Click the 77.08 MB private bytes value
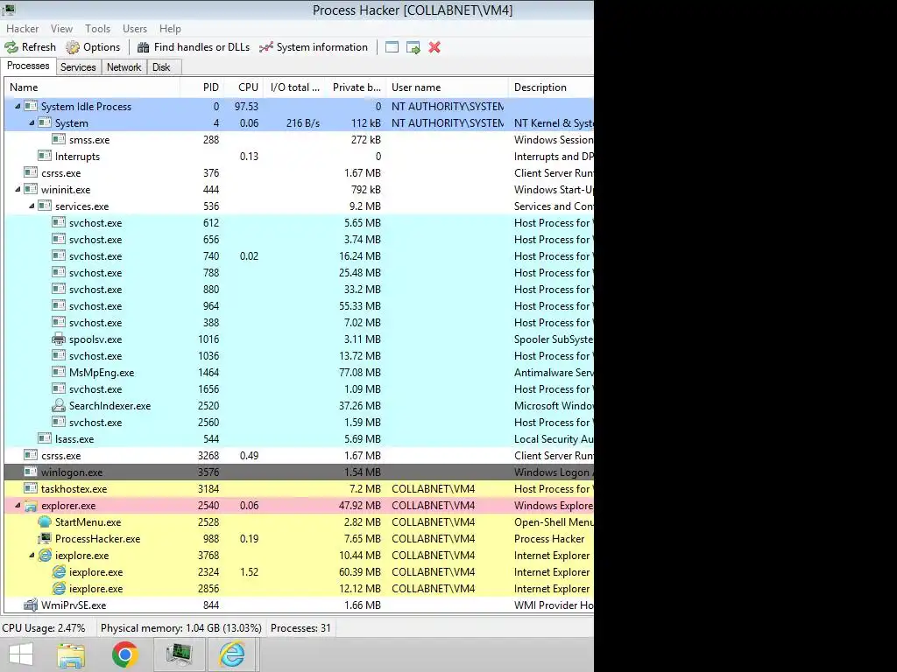 pos(360,373)
